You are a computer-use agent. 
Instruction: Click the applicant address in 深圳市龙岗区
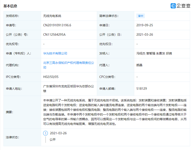coord(67,89)
